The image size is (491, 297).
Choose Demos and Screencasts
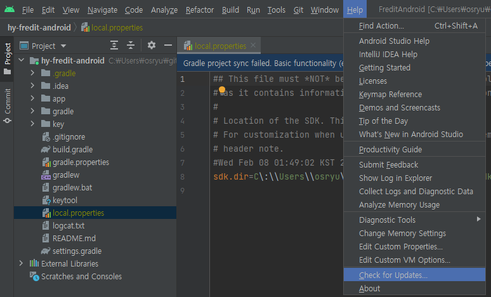(414, 107)
